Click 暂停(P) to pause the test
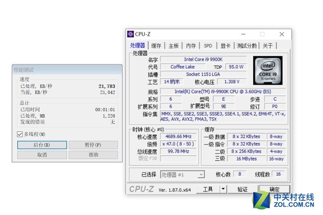 [x=93, y=145]
